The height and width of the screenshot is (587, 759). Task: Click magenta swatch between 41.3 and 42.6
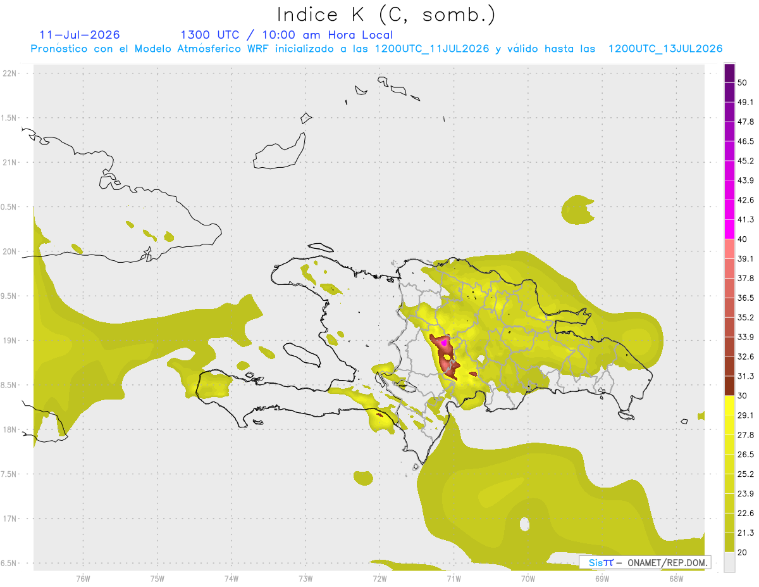[729, 210]
